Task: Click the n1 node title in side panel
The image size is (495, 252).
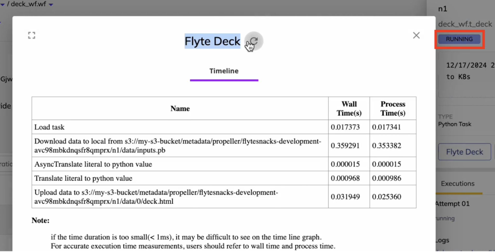Action: click(442, 9)
